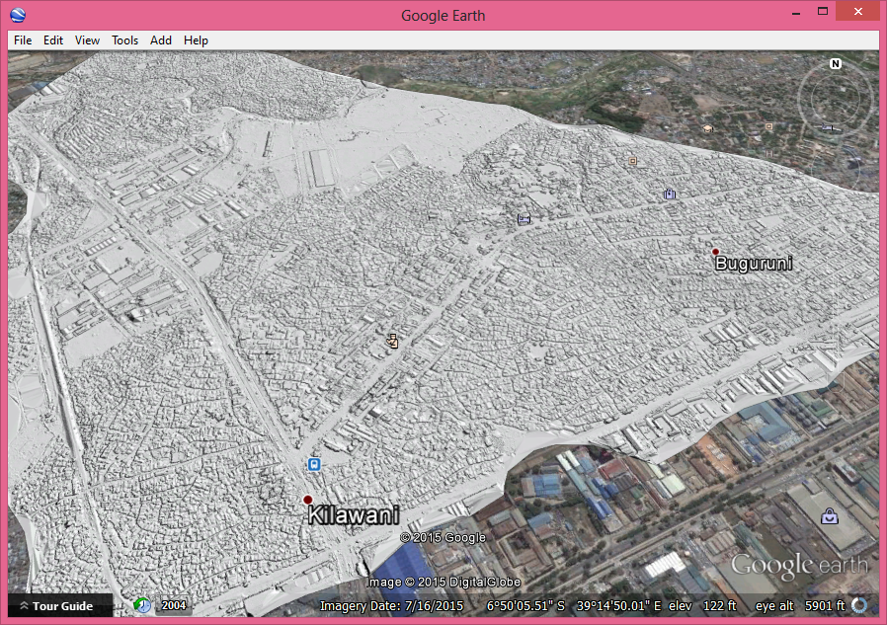Open the Help menu
Viewport: 887px width, 625px height.
pyautogui.click(x=196, y=40)
